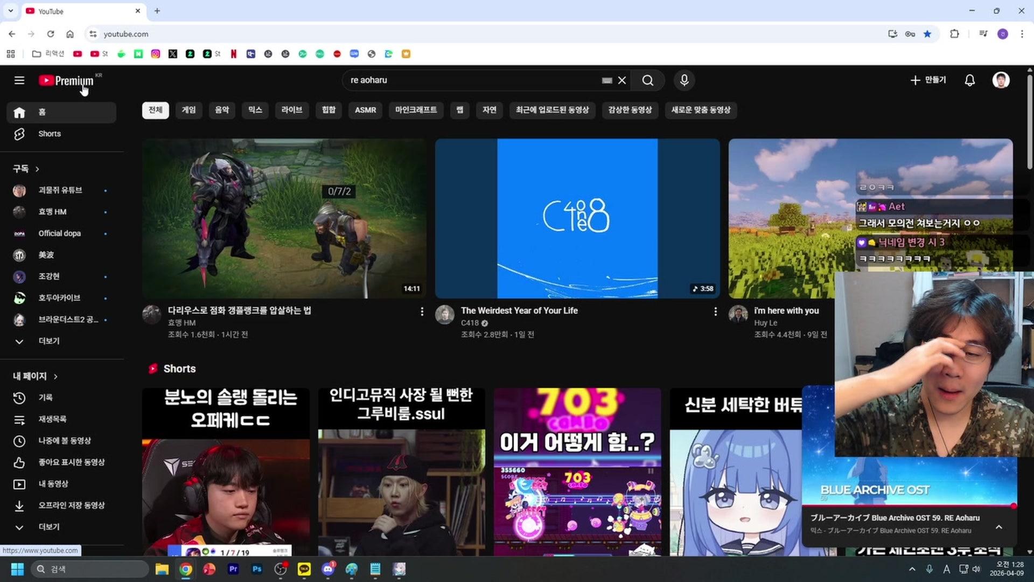Expand the 구독 subscriptions section
Screen dimensions: 1034x582
click(25, 169)
